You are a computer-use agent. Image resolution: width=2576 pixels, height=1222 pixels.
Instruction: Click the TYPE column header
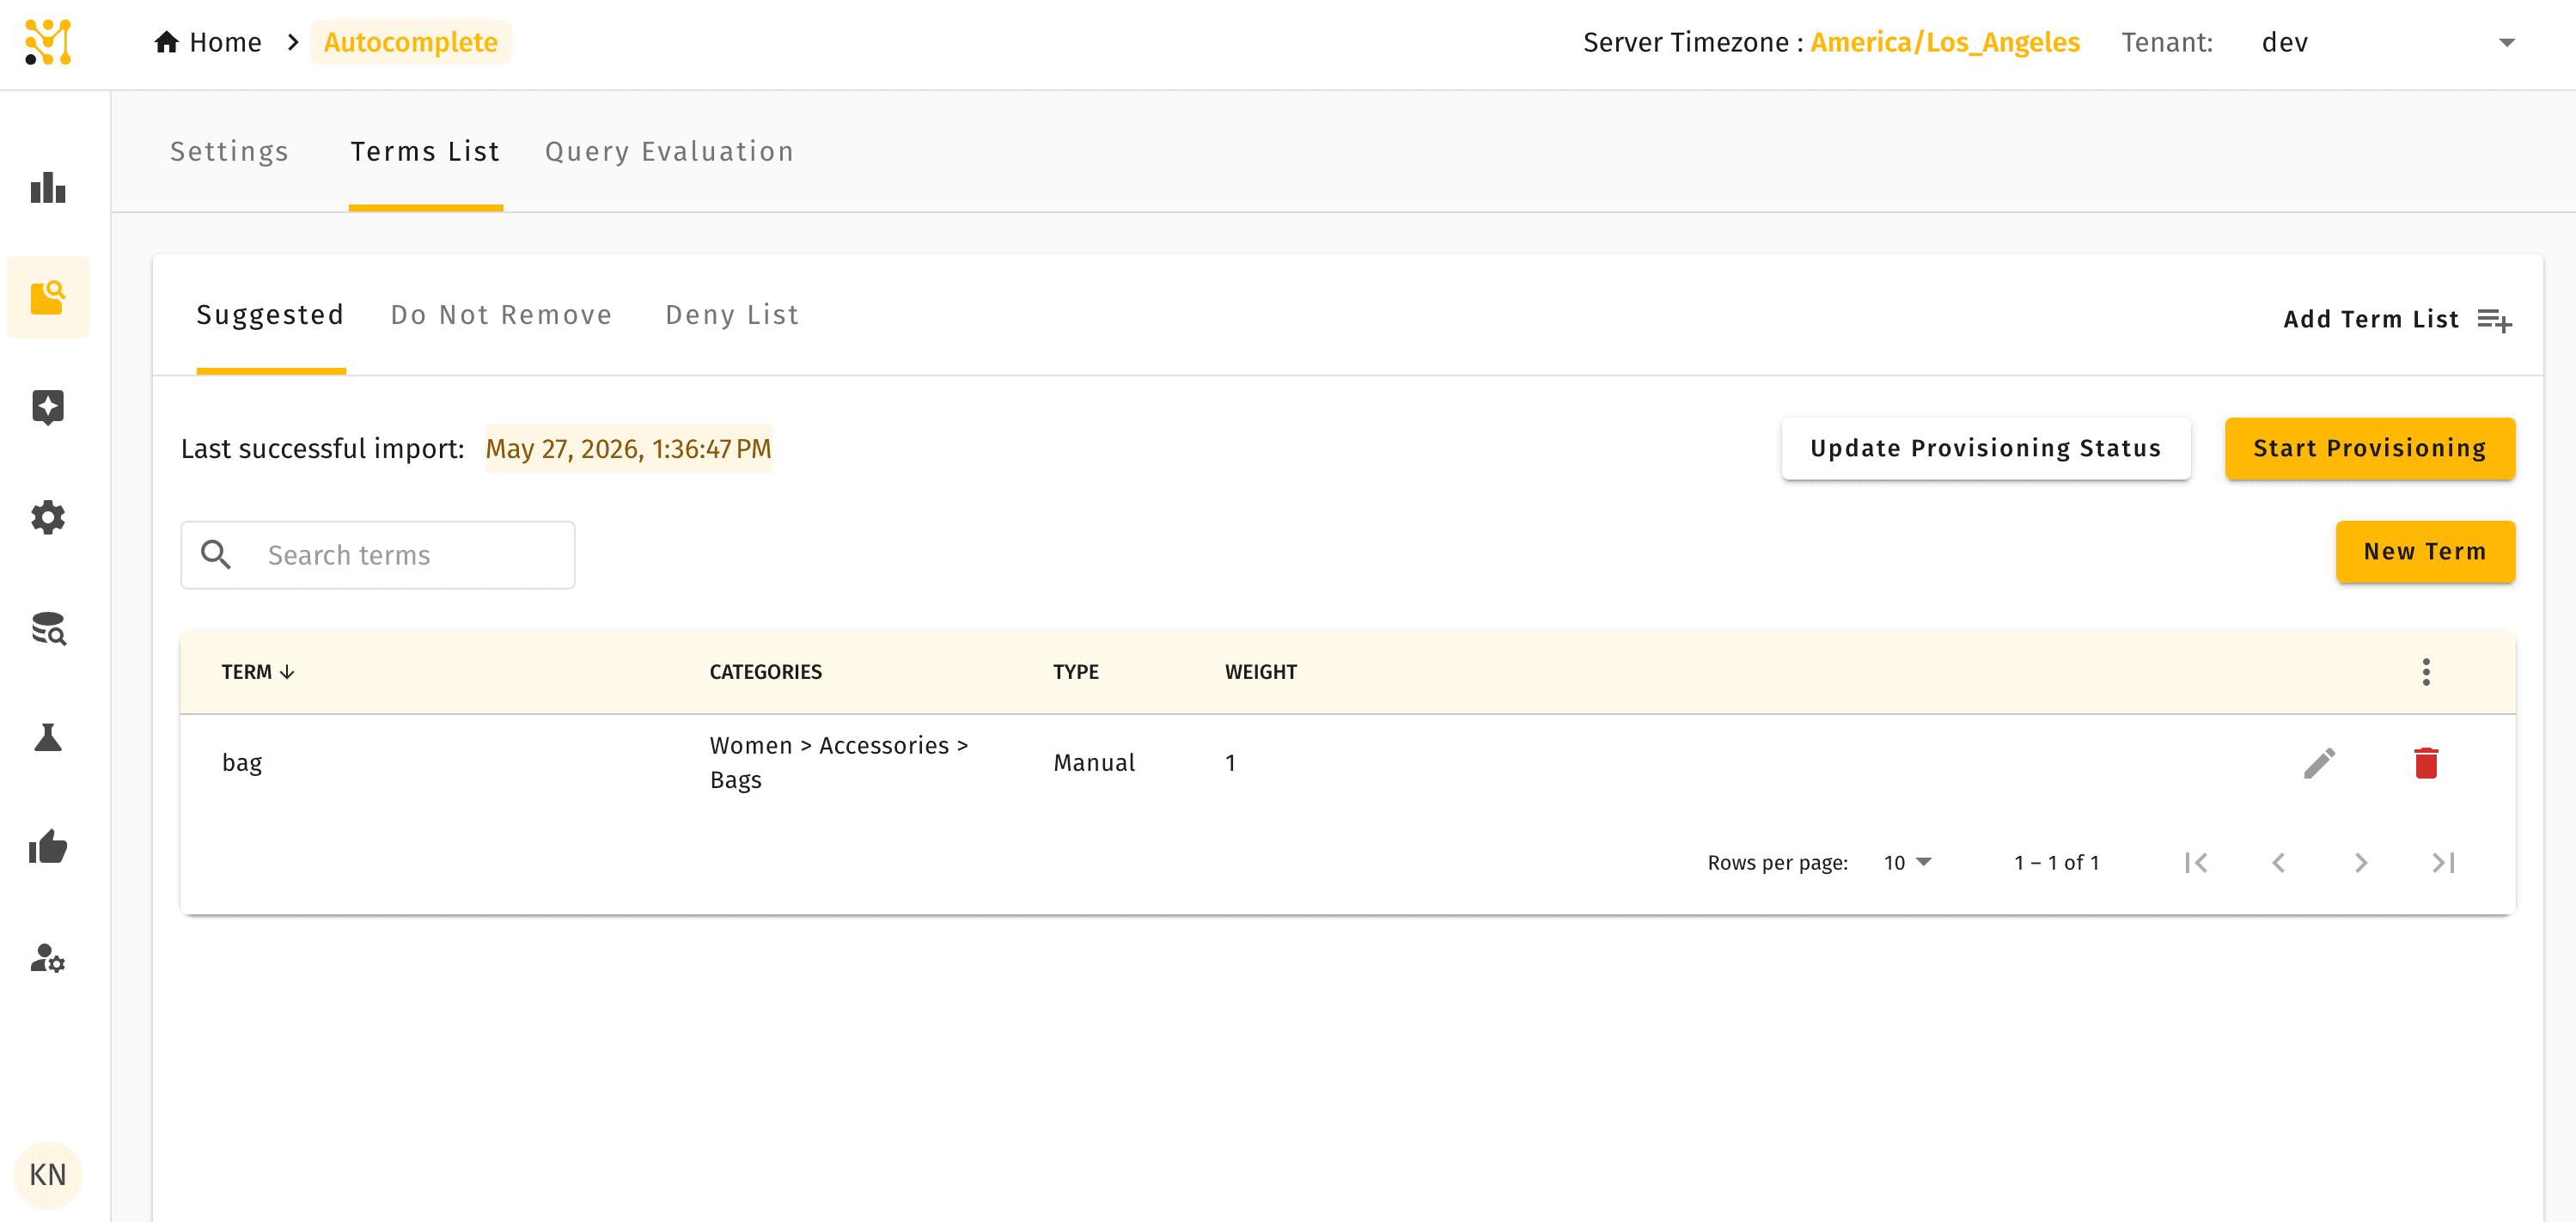point(1075,672)
